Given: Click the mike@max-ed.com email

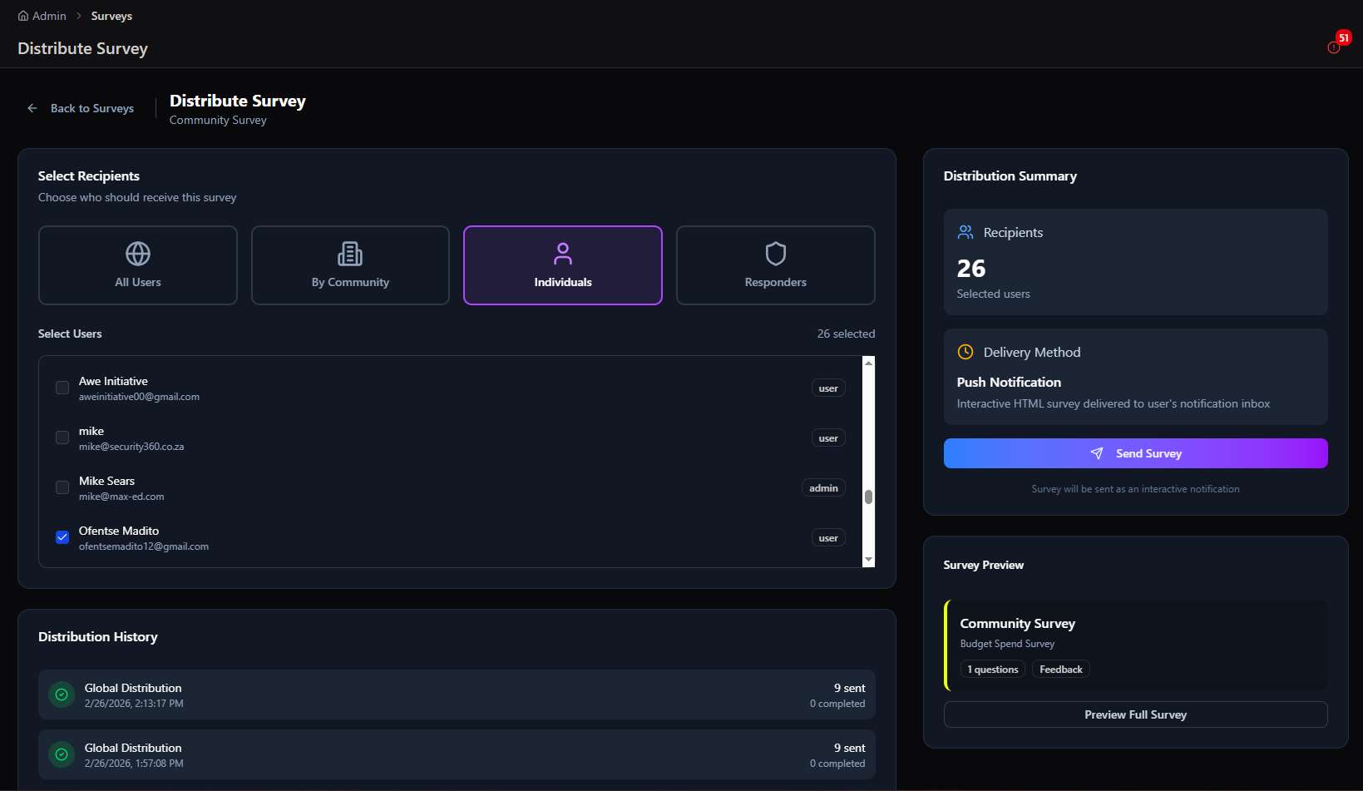Looking at the screenshot, I should coord(121,497).
